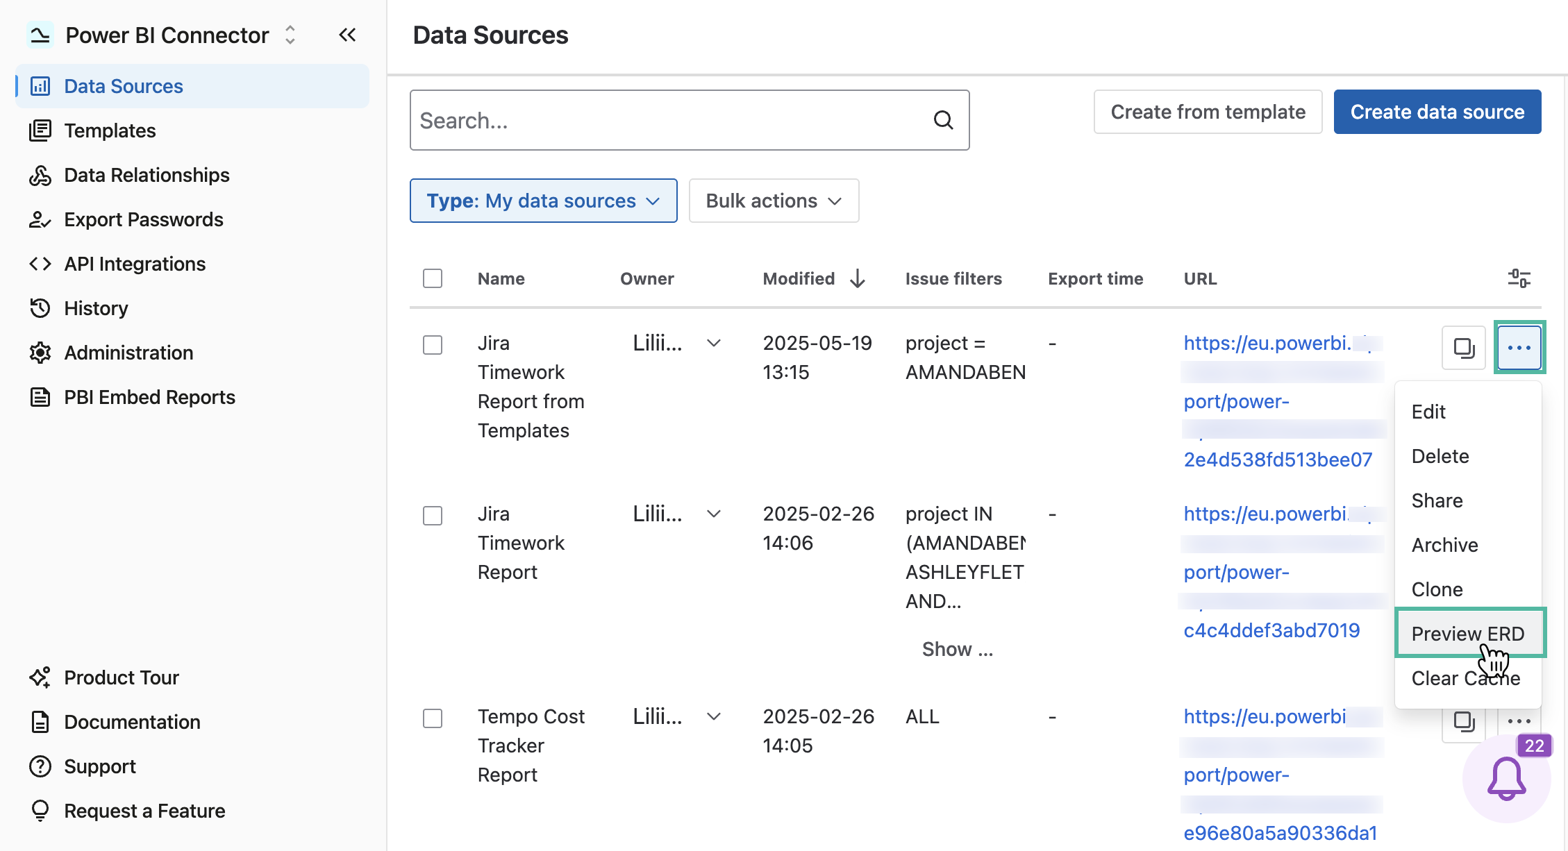This screenshot has height=851, width=1568.
Task: Open the Bulk actions dropdown
Action: 774,201
